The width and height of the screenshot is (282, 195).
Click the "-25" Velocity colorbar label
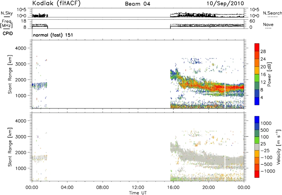click(x=265, y=150)
